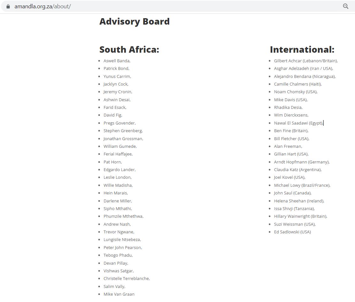
Task: Click on Mike Van Graan entry
Action: coord(119,294)
